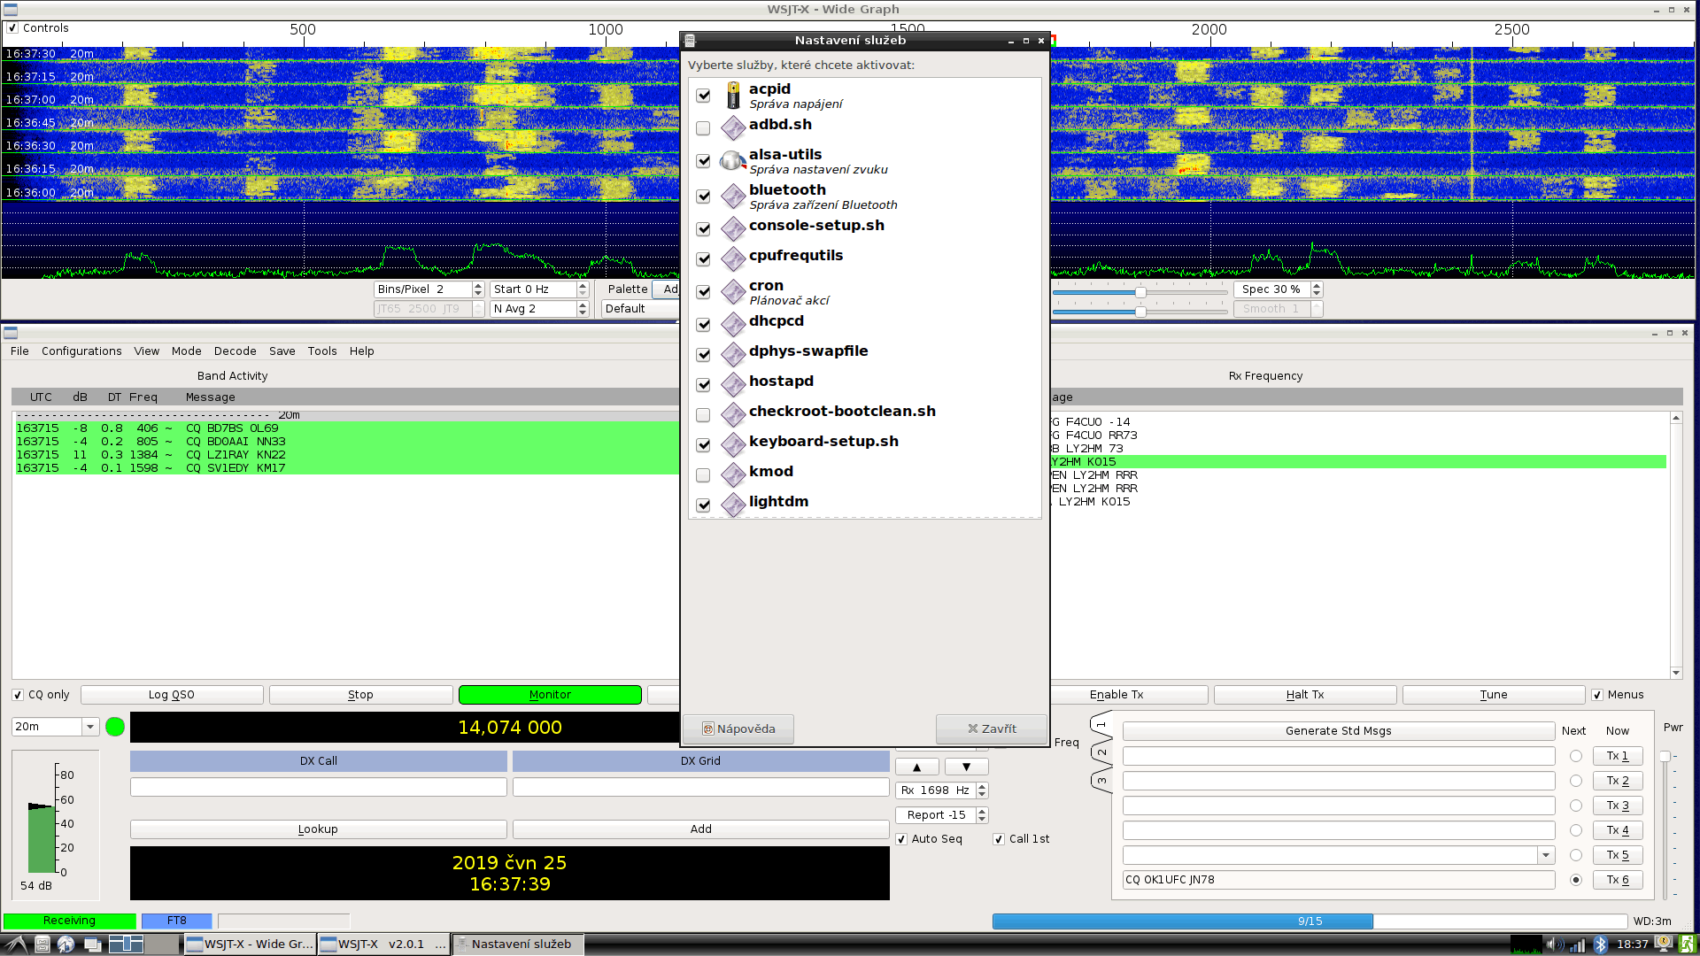Image resolution: width=1700 pixels, height=956 pixels.
Task: Open the volume control tray icon
Action: 1554,944
